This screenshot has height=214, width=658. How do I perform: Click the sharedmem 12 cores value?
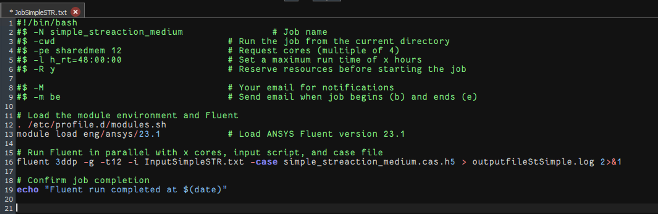88,51
